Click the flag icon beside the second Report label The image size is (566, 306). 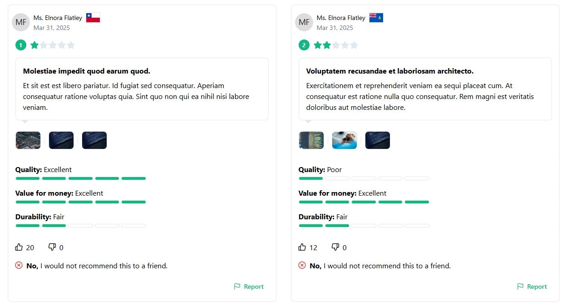(x=520, y=286)
